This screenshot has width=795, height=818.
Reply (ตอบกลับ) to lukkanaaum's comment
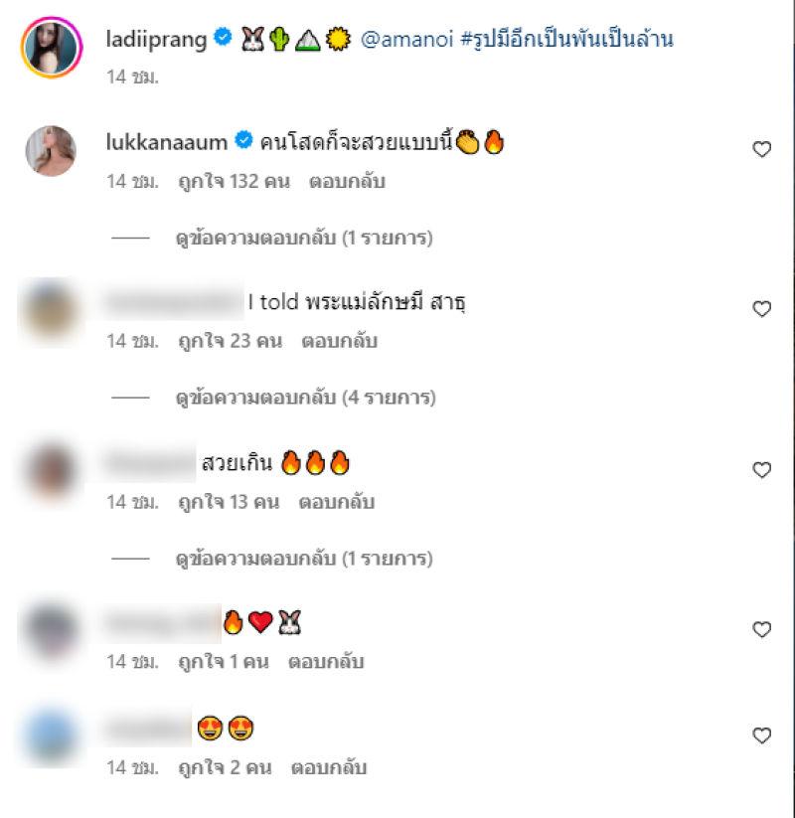tap(347, 182)
